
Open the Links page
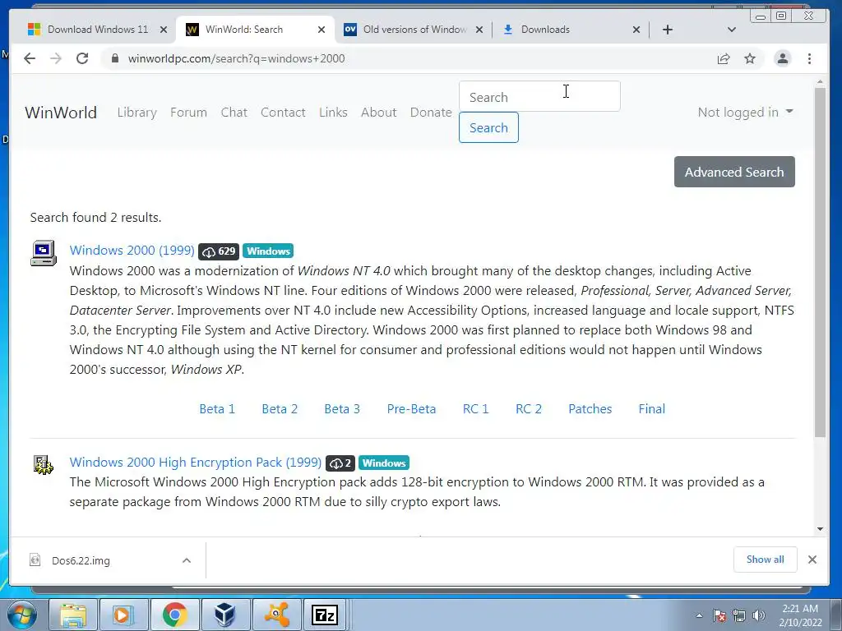click(x=333, y=112)
